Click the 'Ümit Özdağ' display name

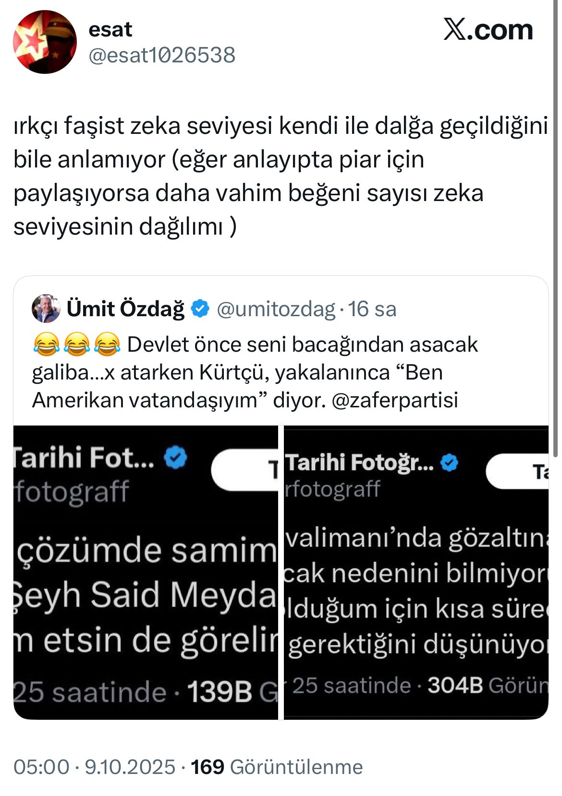[125, 309]
